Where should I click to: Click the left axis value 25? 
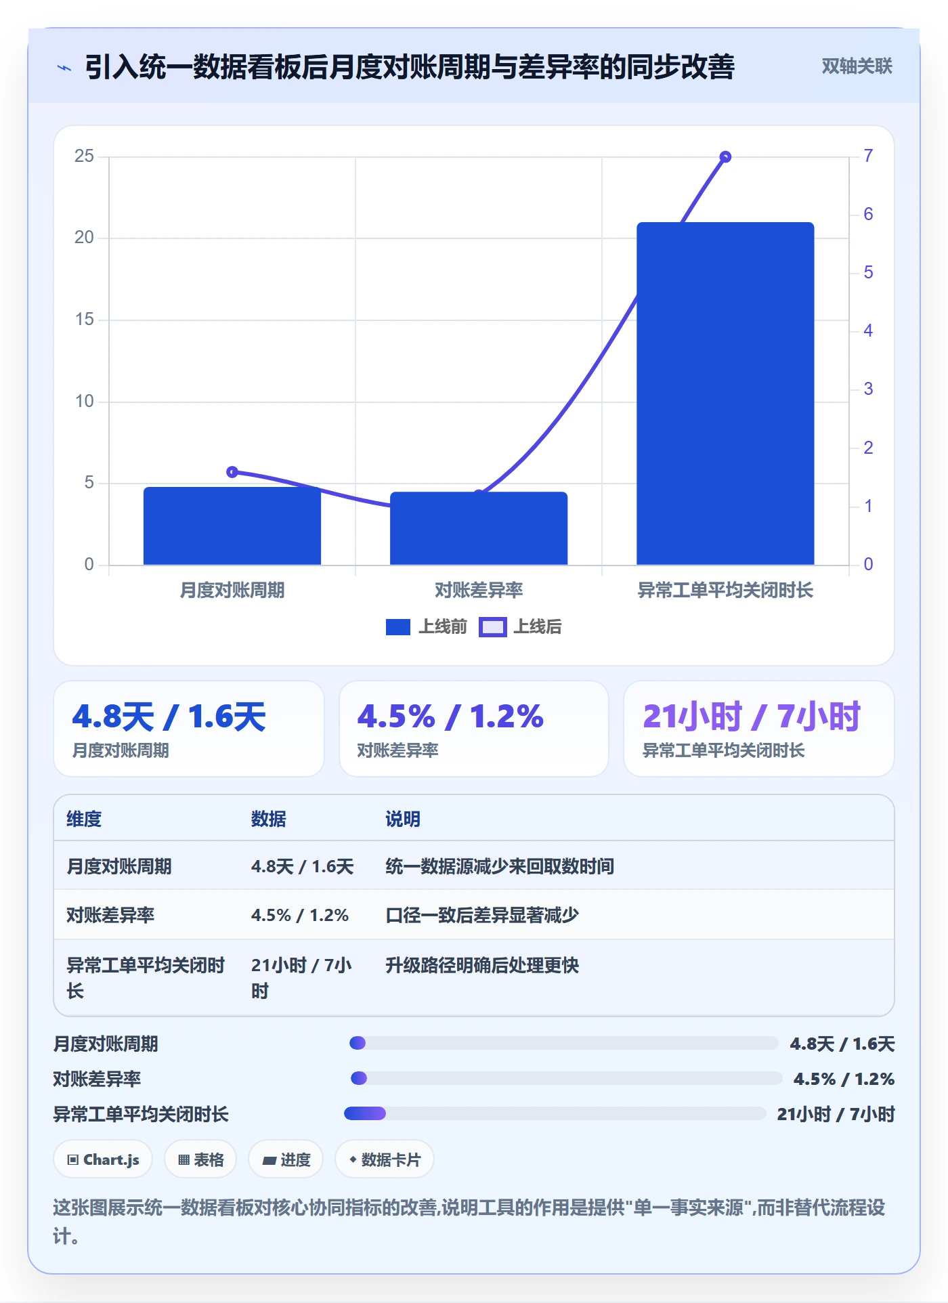(84, 156)
